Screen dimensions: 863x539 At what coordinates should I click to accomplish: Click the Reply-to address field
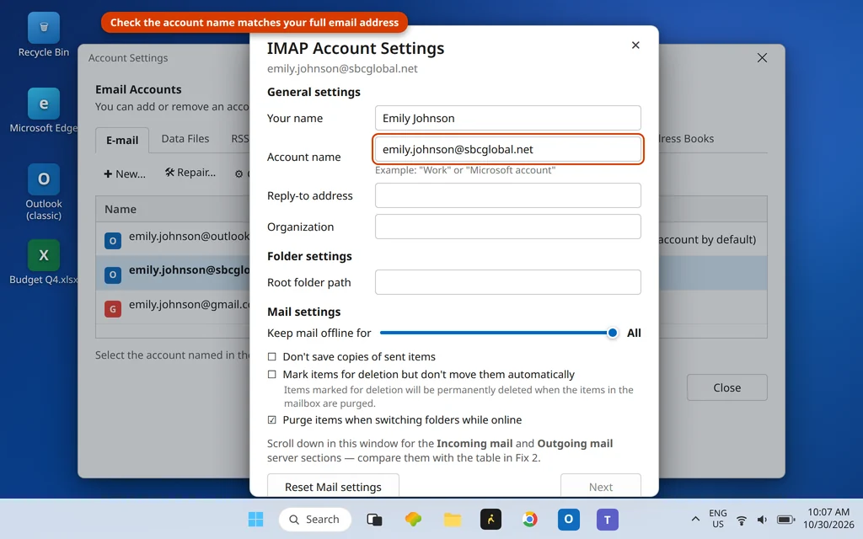point(508,195)
